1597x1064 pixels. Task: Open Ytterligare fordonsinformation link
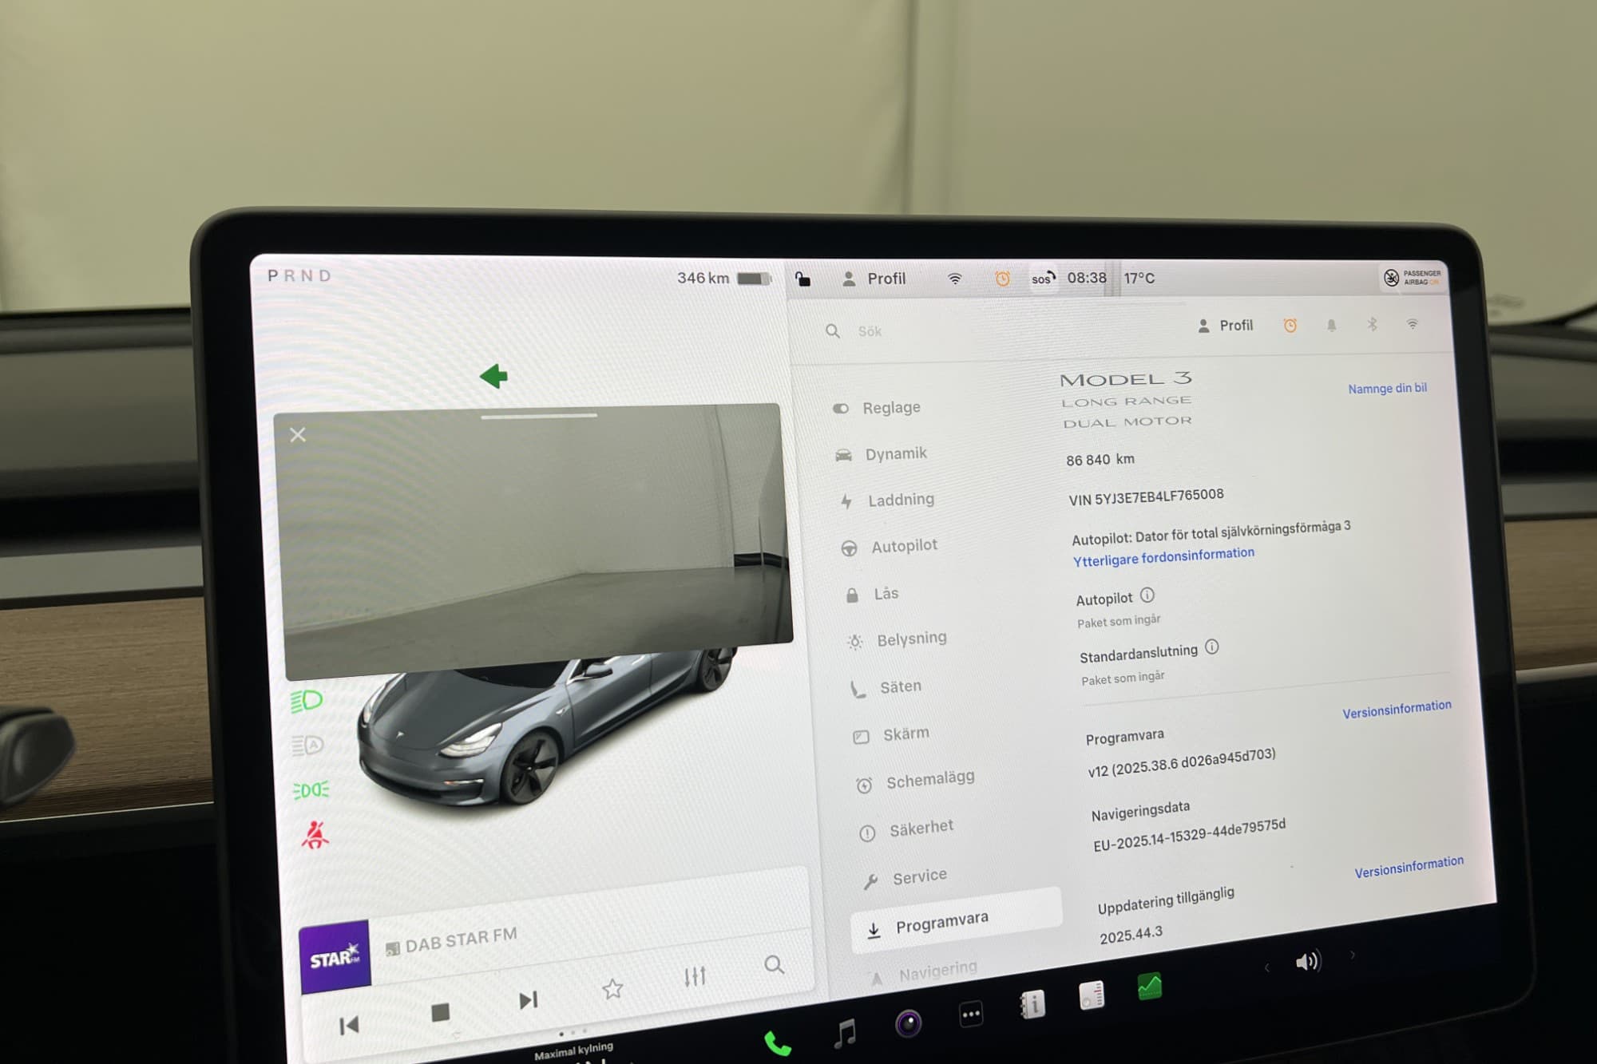point(1163,556)
